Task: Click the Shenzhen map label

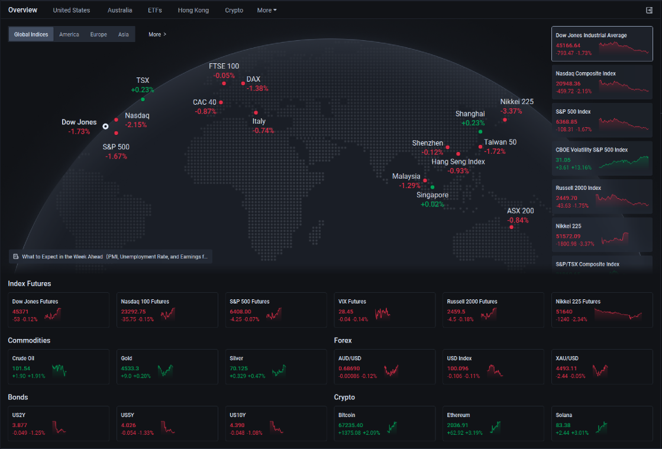Action: (x=428, y=143)
